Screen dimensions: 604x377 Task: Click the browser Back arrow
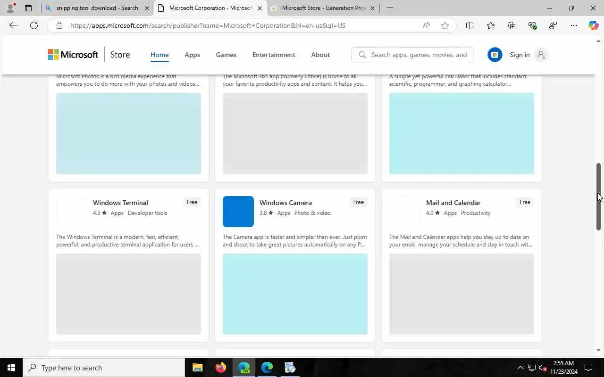[x=13, y=25]
